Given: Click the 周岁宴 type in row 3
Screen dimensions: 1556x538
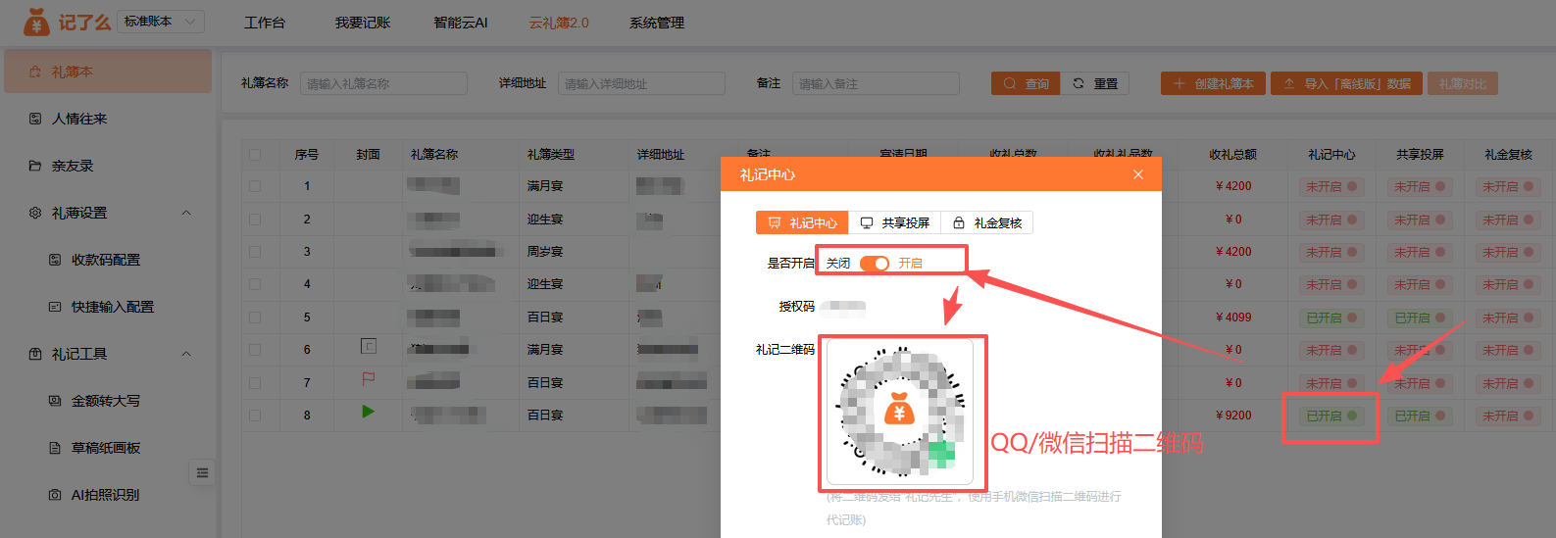Looking at the screenshot, I should click(x=545, y=252).
